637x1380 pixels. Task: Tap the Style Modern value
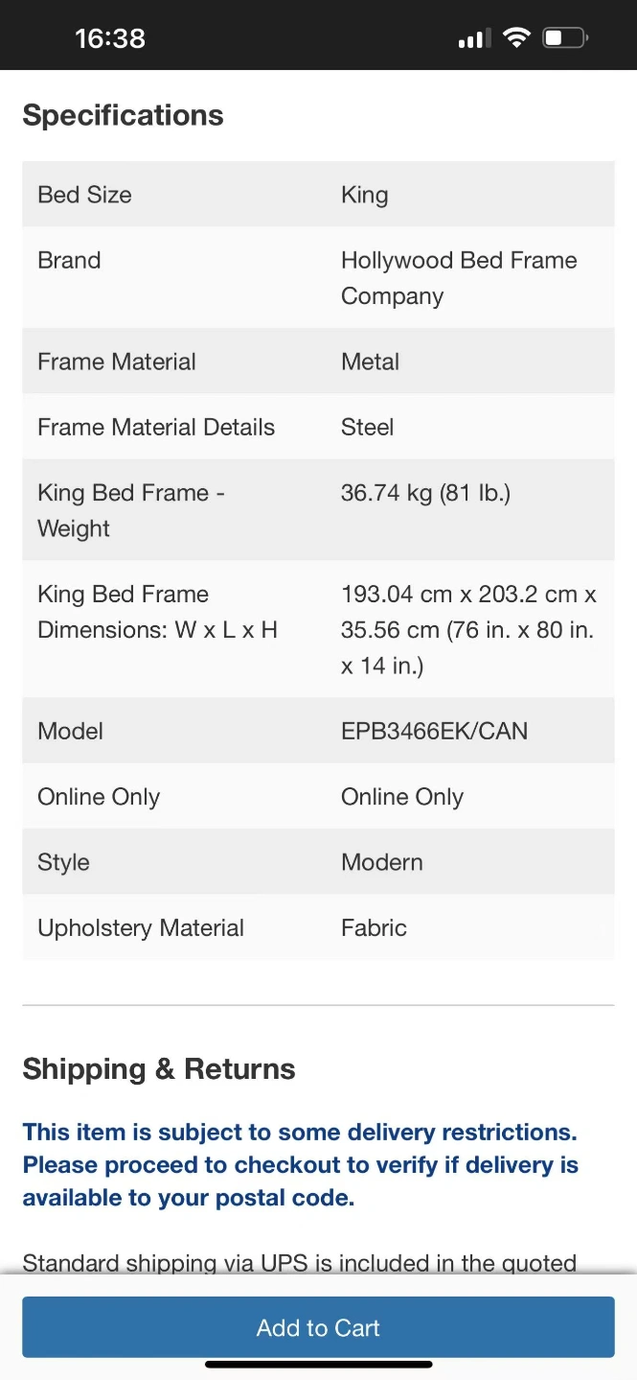381,862
